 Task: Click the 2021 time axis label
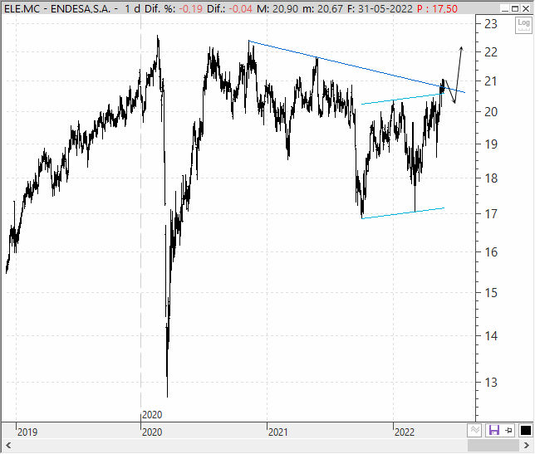coord(277,432)
